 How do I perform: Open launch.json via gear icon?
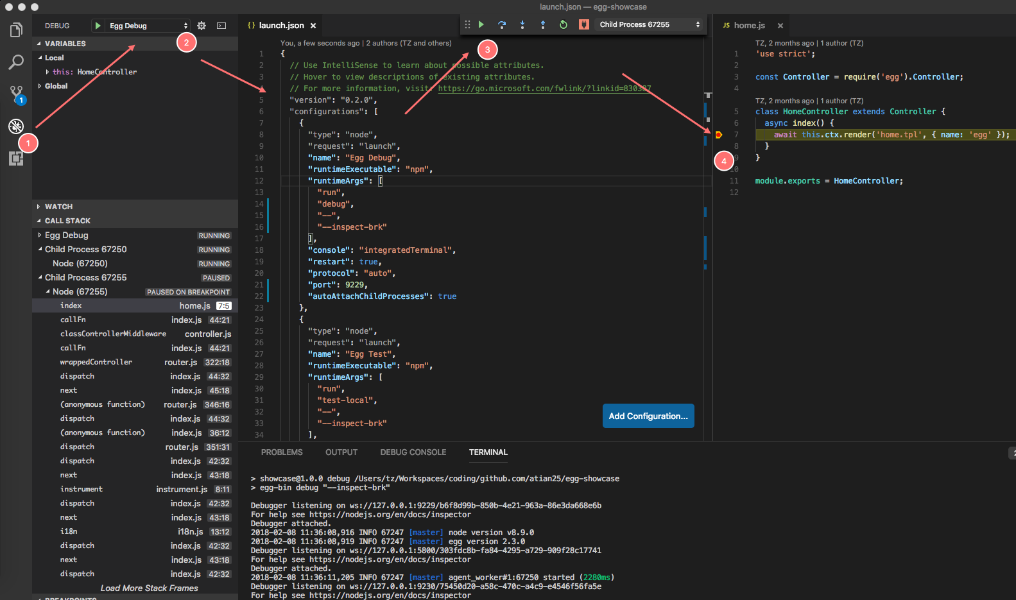click(x=202, y=26)
